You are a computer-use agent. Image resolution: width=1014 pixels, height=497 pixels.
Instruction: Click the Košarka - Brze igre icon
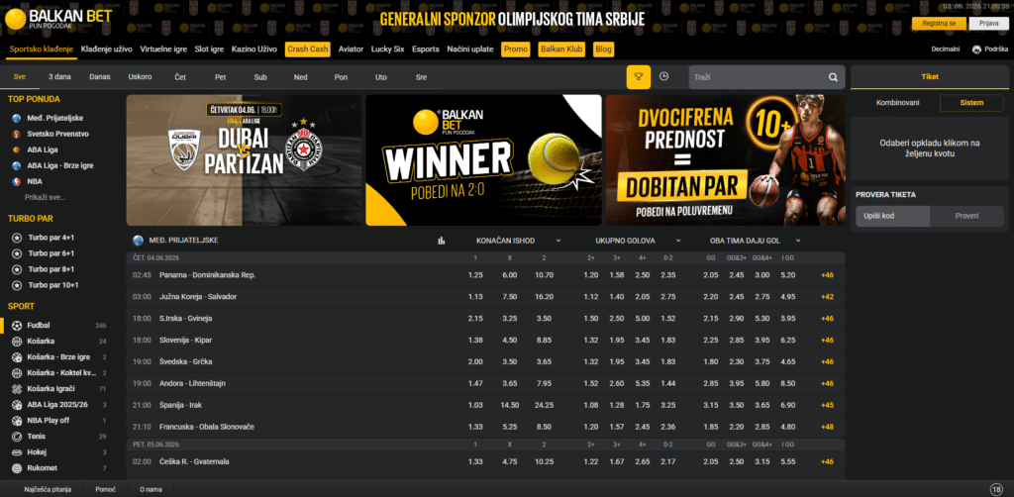point(17,356)
